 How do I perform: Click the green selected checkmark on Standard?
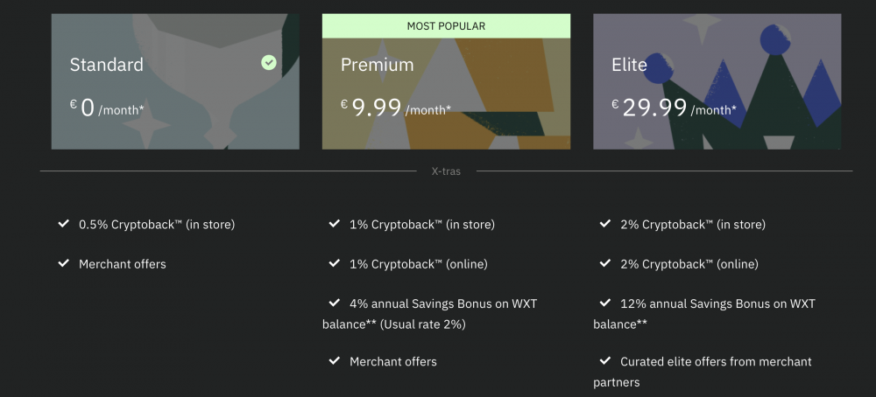(x=269, y=62)
